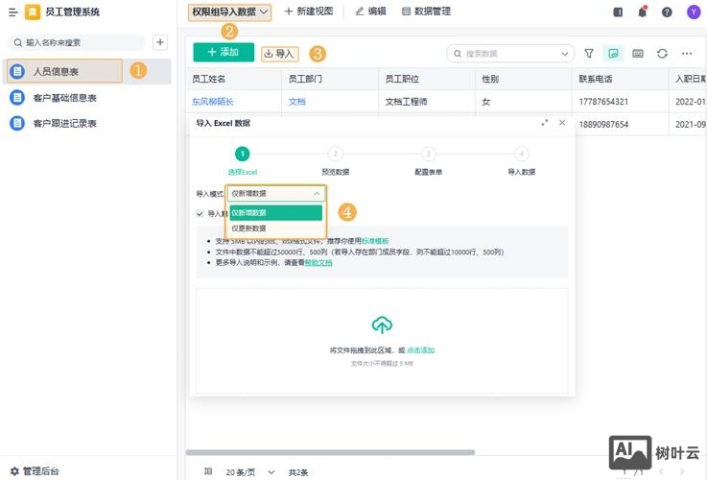Click step 4 导入数据 in the wizard
The height and width of the screenshot is (480, 707).
coord(522,160)
